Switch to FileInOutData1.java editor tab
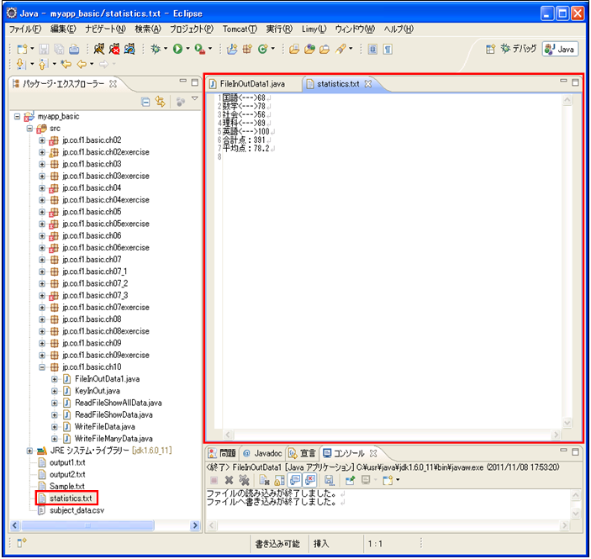Screen dimensions: 591x559 [251, 84]
